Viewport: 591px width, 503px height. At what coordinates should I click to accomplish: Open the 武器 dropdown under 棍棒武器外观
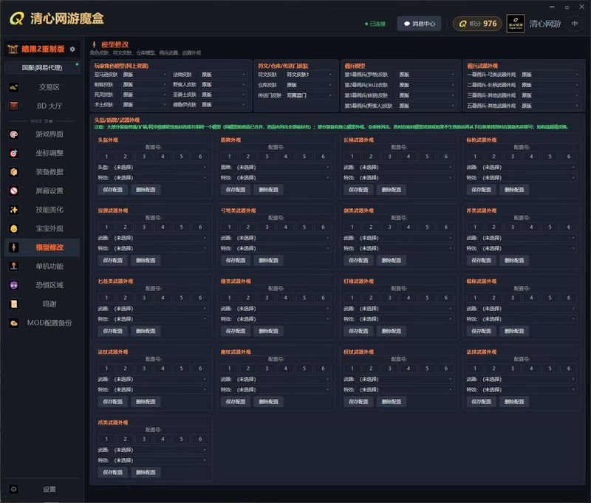(x=529, y=309)
